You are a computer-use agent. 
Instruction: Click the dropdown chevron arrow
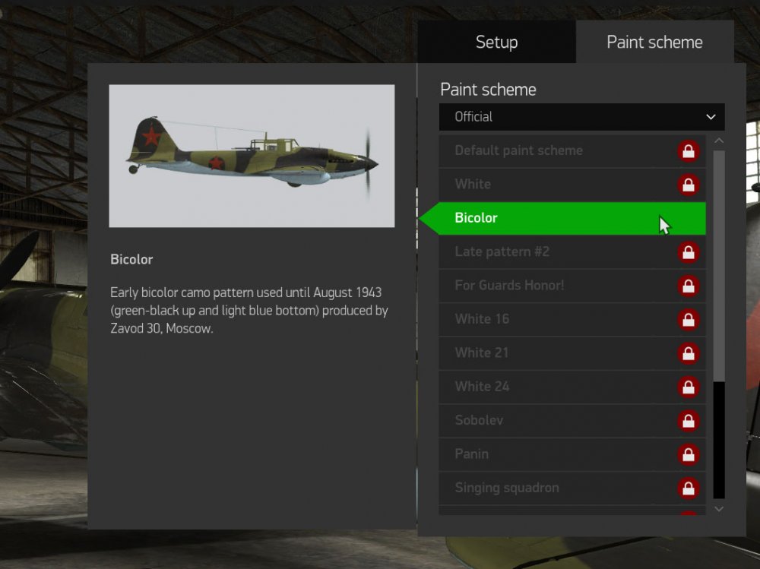pyautogui.click(x=711, y=117)
